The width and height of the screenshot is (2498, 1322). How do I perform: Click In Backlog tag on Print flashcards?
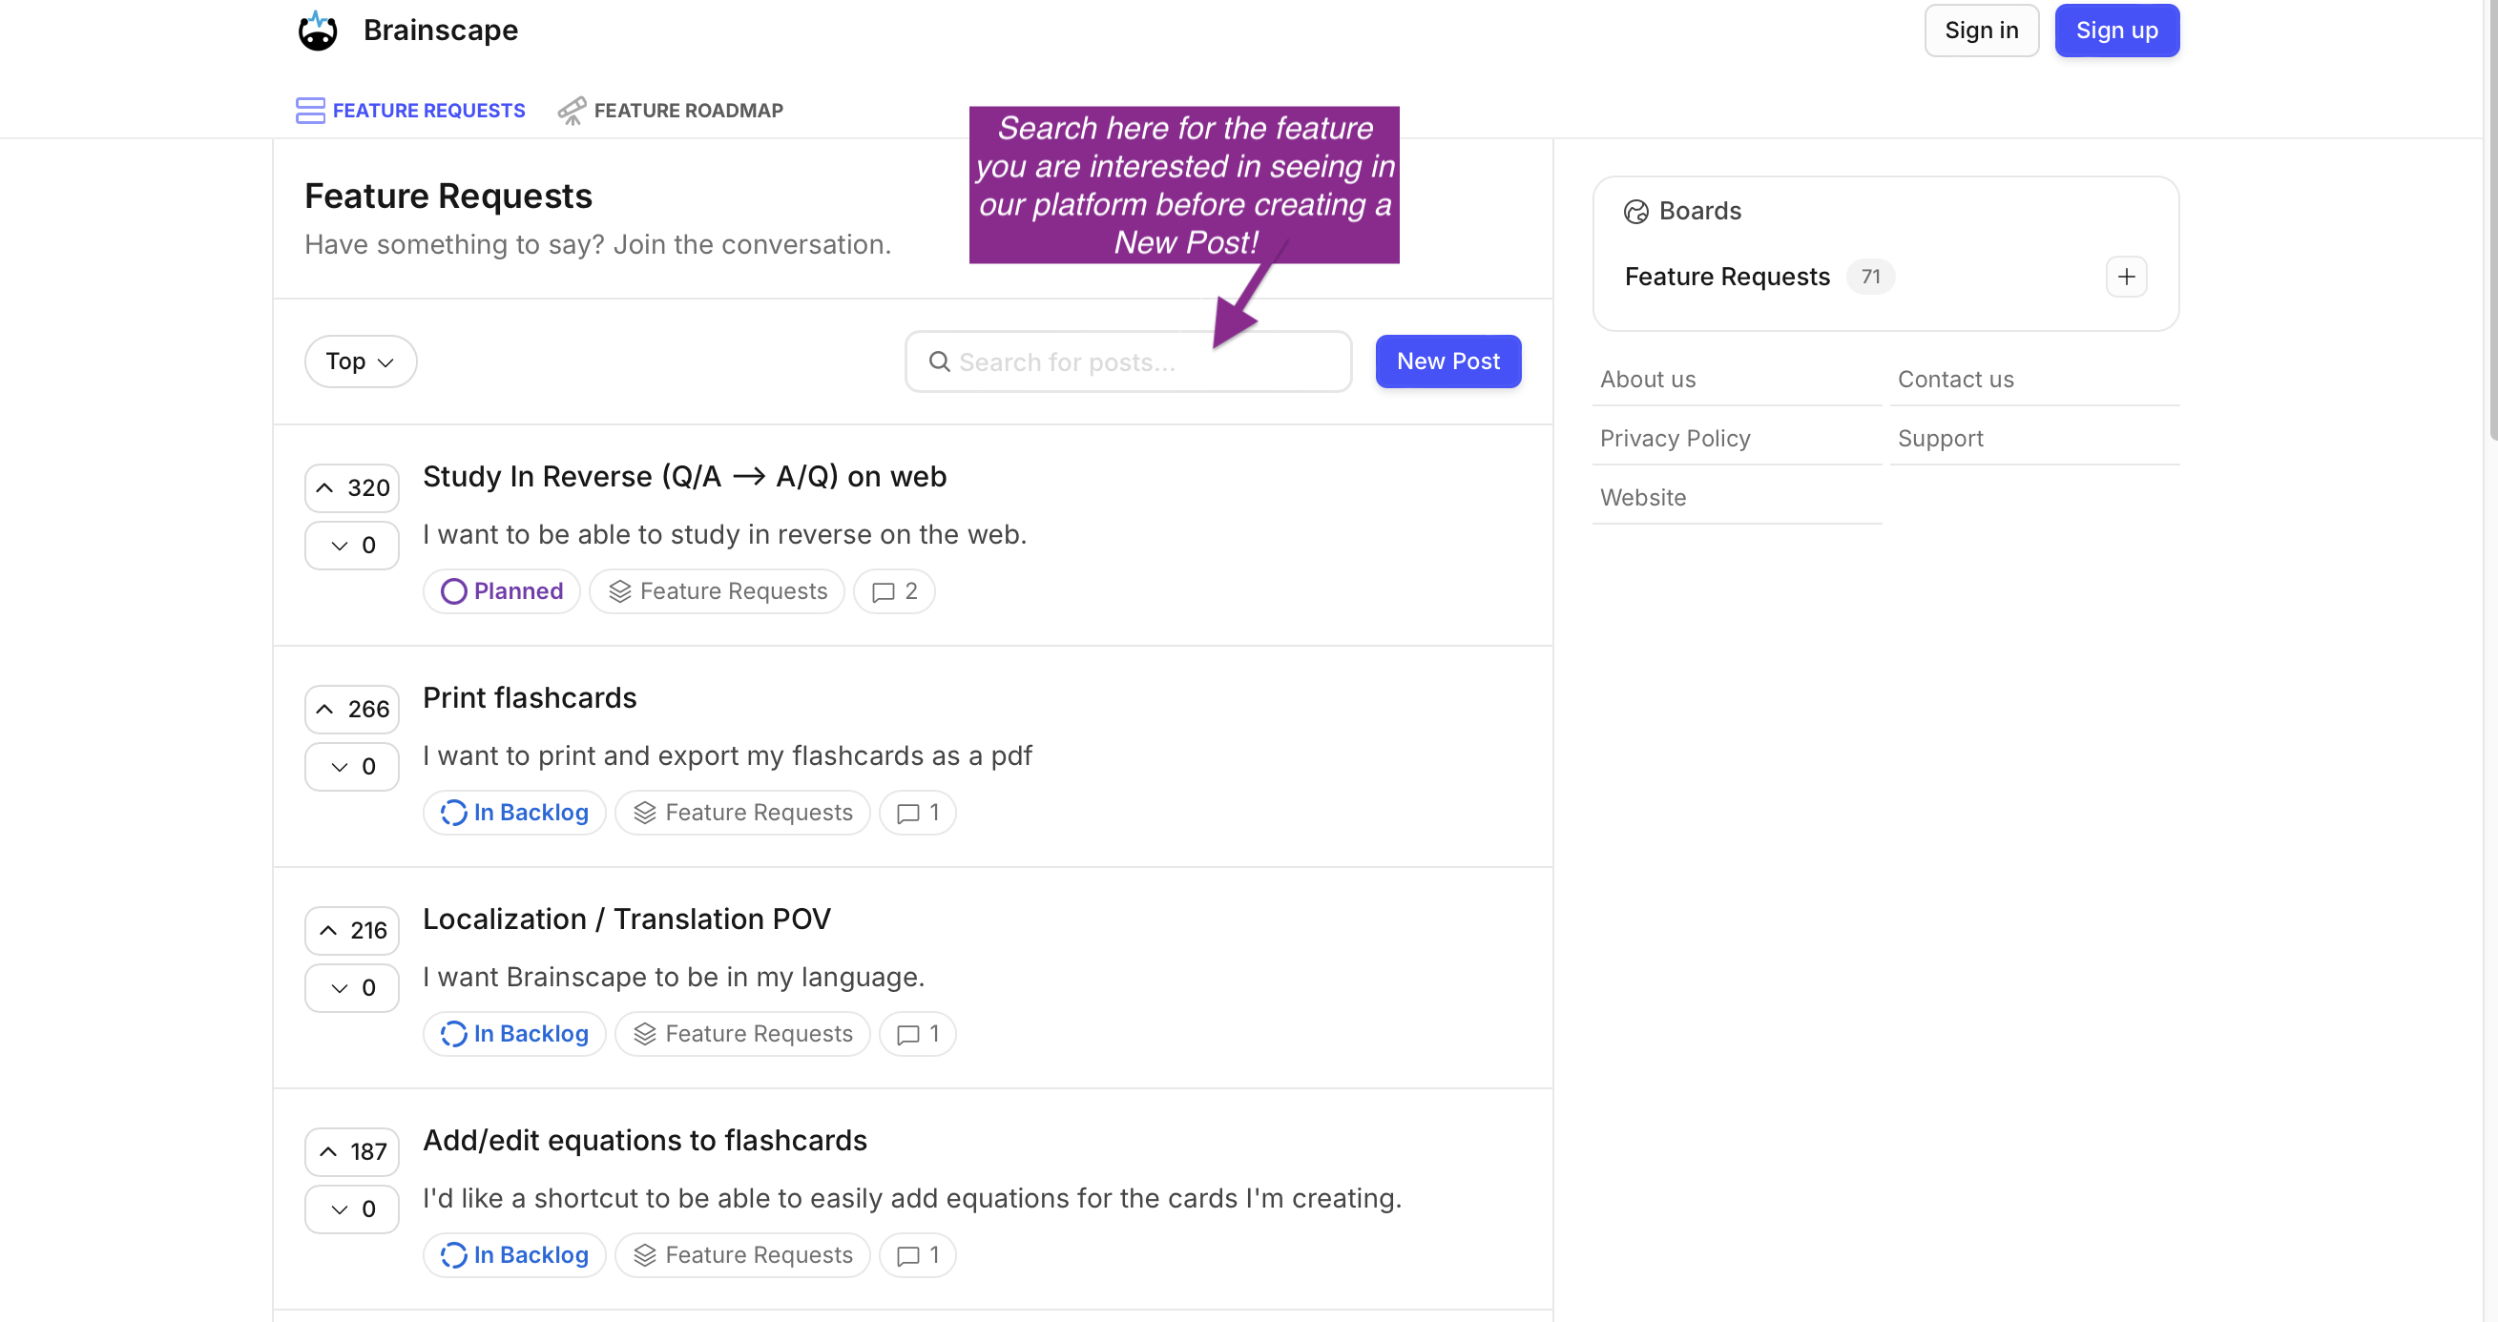(514, 813)
